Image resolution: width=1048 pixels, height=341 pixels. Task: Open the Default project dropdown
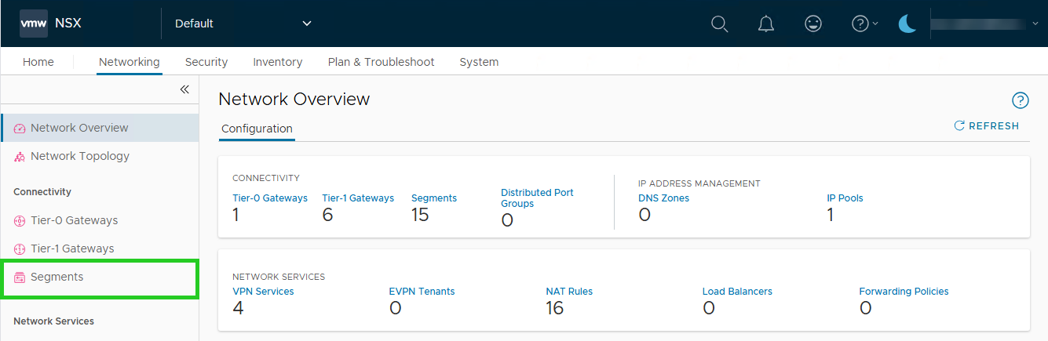243,24
